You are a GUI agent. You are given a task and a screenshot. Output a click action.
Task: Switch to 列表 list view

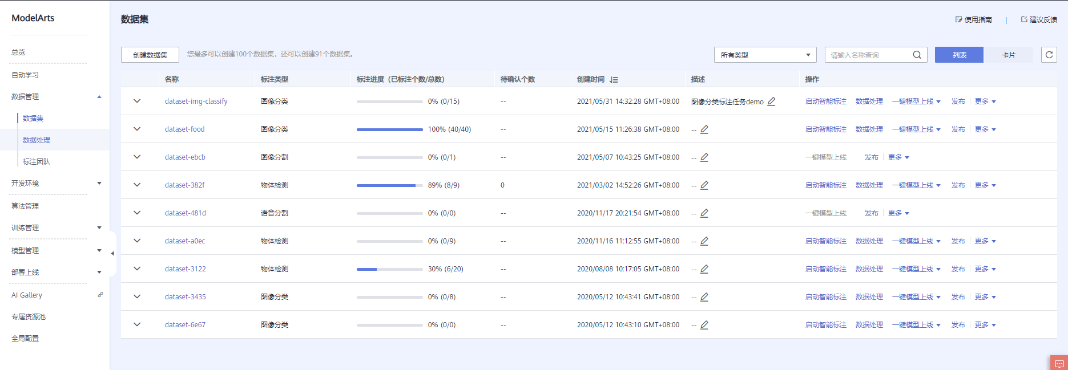[959, 55]
